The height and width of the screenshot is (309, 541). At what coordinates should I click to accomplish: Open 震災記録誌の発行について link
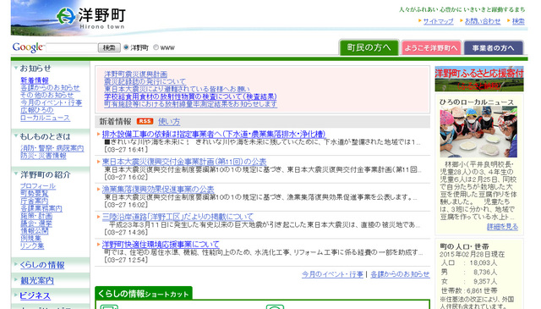145,81
